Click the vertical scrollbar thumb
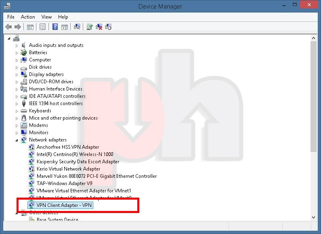 click(313, 97)
